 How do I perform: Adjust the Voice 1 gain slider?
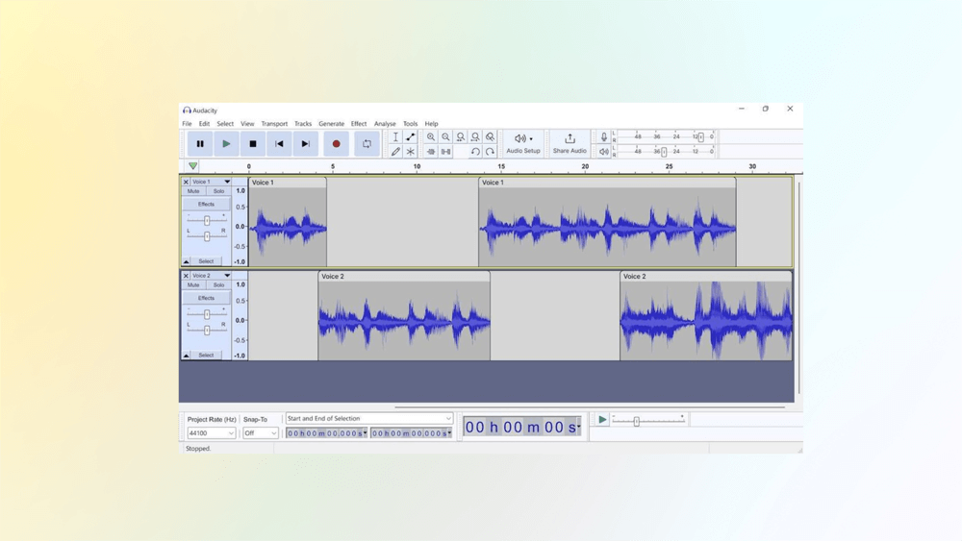(207, 220)
